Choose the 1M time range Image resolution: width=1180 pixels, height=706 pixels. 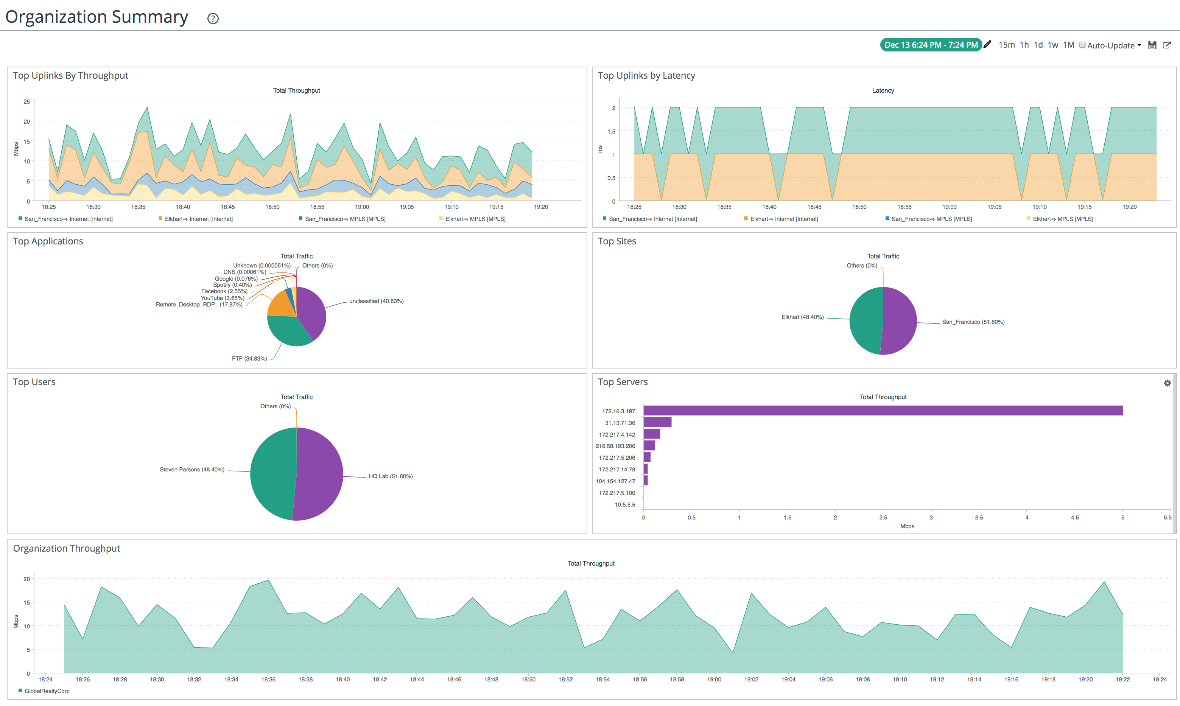click(x=1069, y=45)
